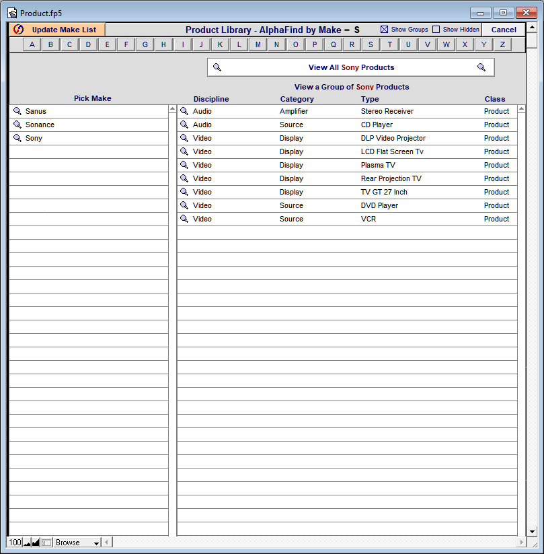Select letter S in the alphabet bar
544x554 pixels.
click(x=371, y=45)
